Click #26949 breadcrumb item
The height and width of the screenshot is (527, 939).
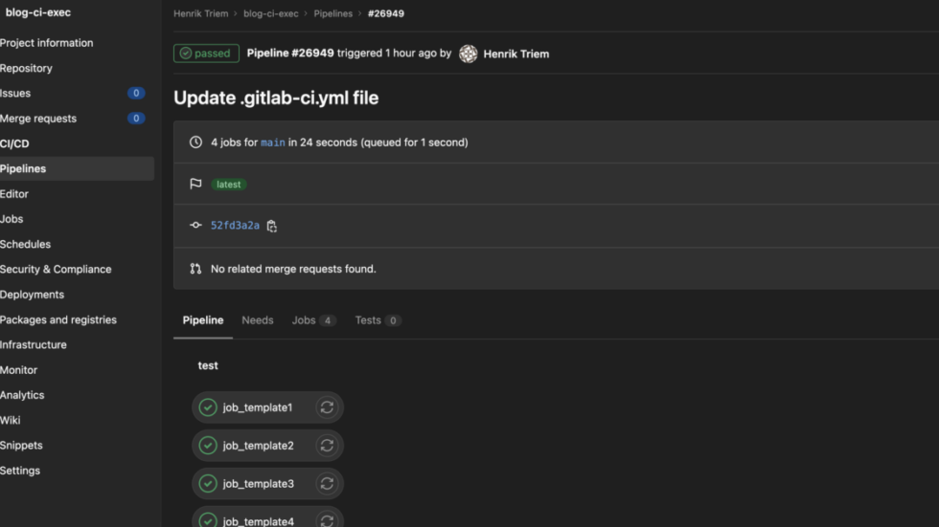386,13
